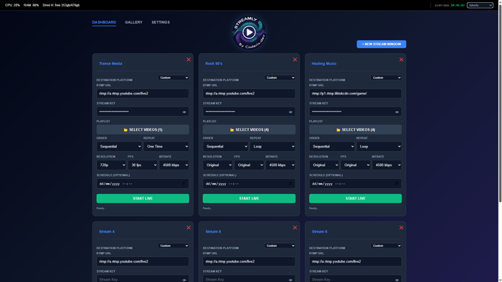
Task: Click Stream 6 RTMP URL field
Action: point(356,261)
